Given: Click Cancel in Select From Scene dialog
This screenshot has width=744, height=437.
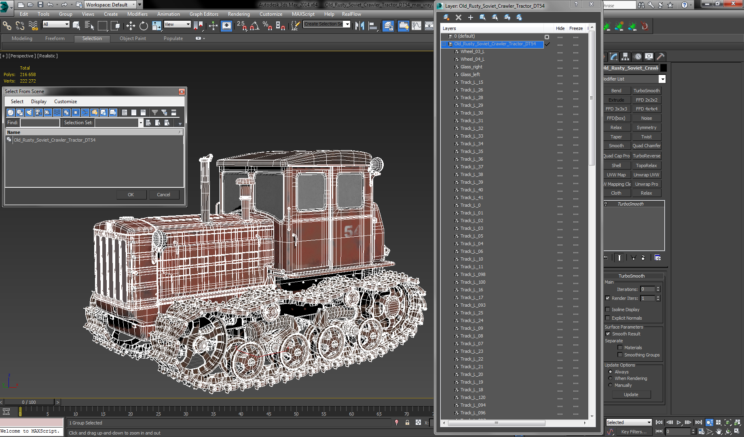Looking at the screenshot, I should (163, 195).
